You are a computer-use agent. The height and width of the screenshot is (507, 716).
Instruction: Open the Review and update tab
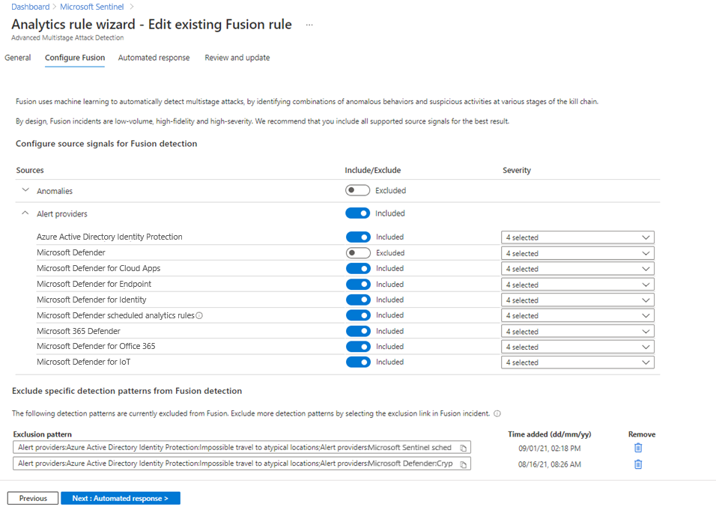tap(237, 58)
